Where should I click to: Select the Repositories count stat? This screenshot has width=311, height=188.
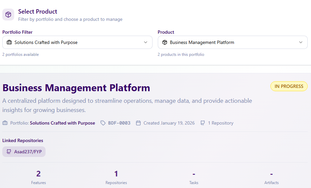pyautogui.click(x=116, y=177)
